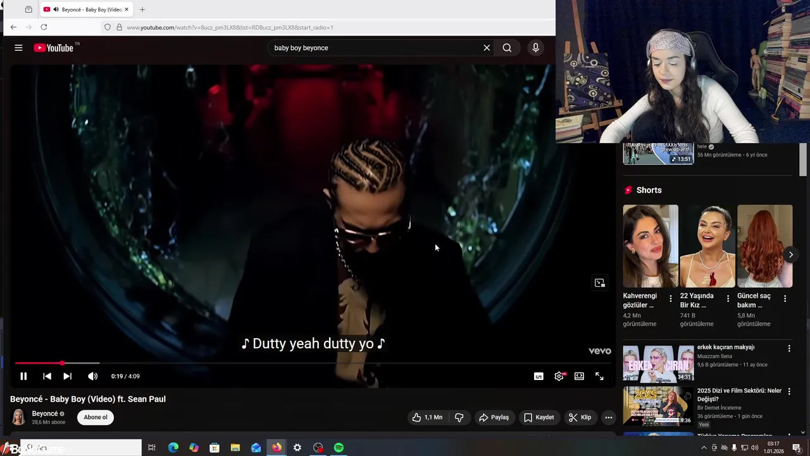This screenshot has width=810, height=456.
Task: Open the 22 Yaşında Bir Kız Short thumbnail
Action: point(707,246)
